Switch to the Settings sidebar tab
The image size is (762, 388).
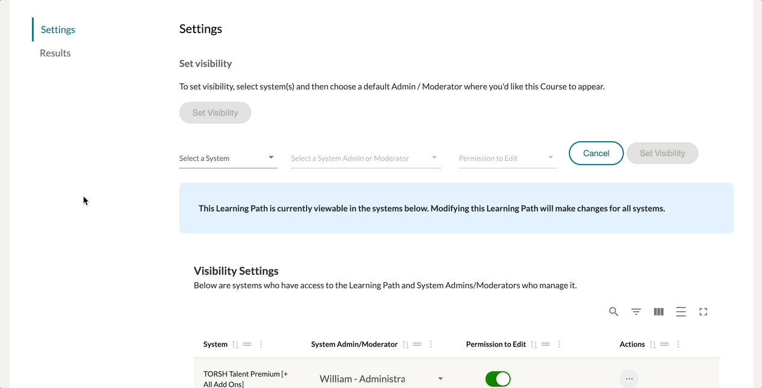58,29
